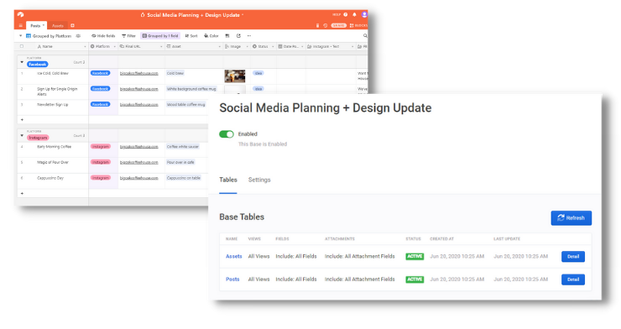Open the Sort option
The image size is (621, 329).
191,36
